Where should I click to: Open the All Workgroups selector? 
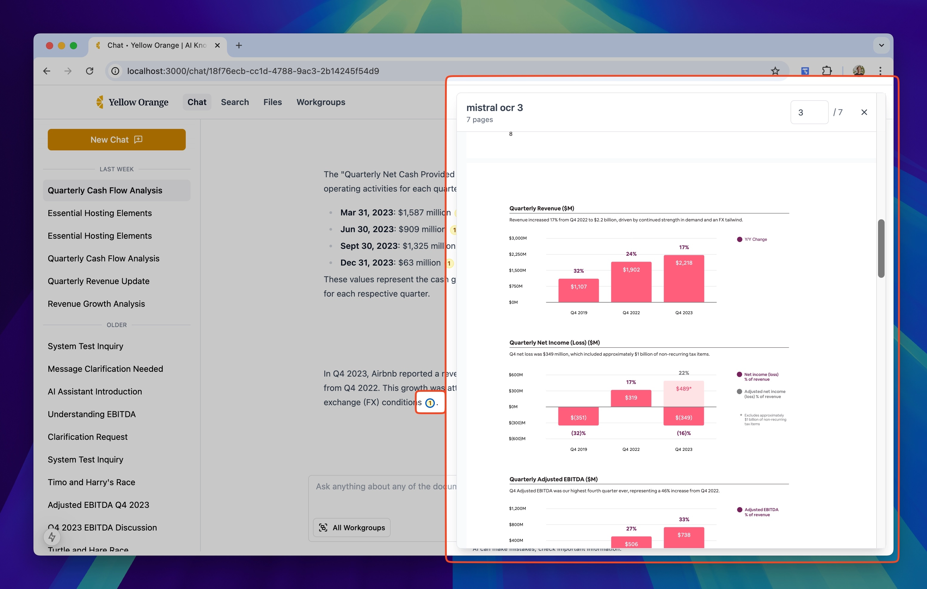point(352,528)
